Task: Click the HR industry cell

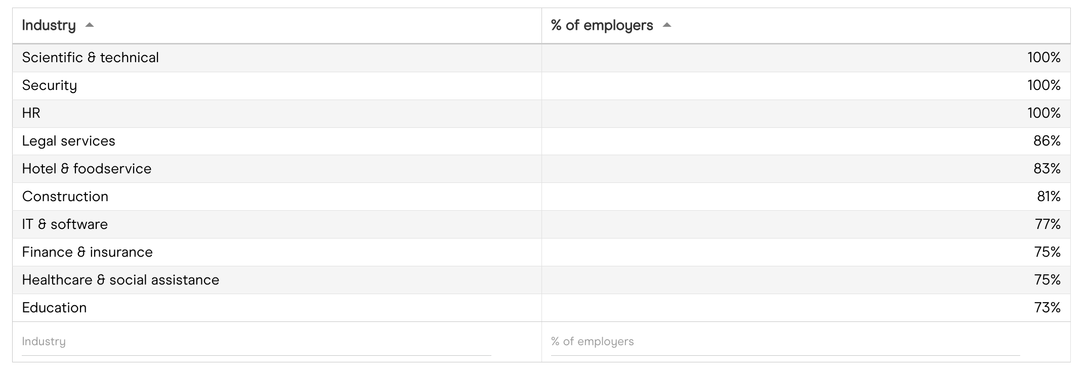Action: (31, 113)
